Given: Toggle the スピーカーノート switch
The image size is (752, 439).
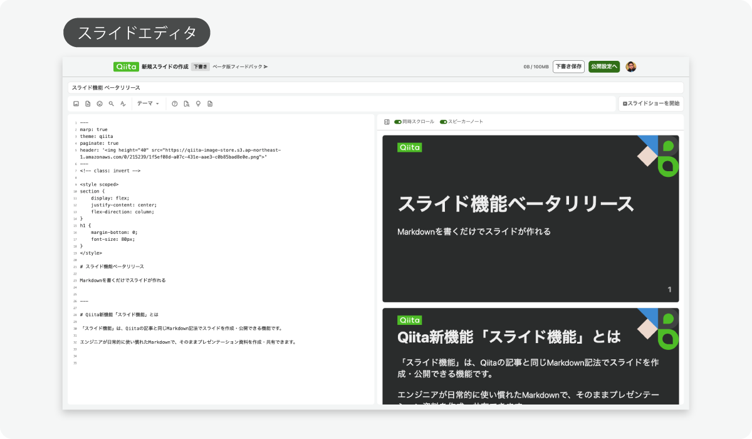Looking at the screenshot, I should coord(444,122).
